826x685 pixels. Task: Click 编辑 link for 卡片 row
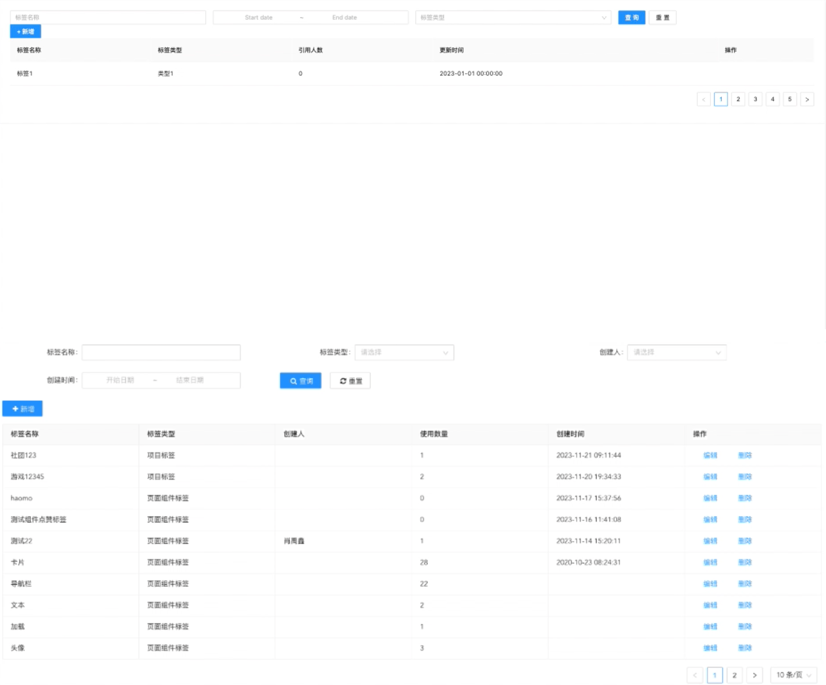coord(710,562)
